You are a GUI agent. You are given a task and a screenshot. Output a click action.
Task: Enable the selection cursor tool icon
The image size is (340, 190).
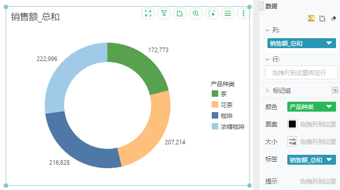(212, 13)
